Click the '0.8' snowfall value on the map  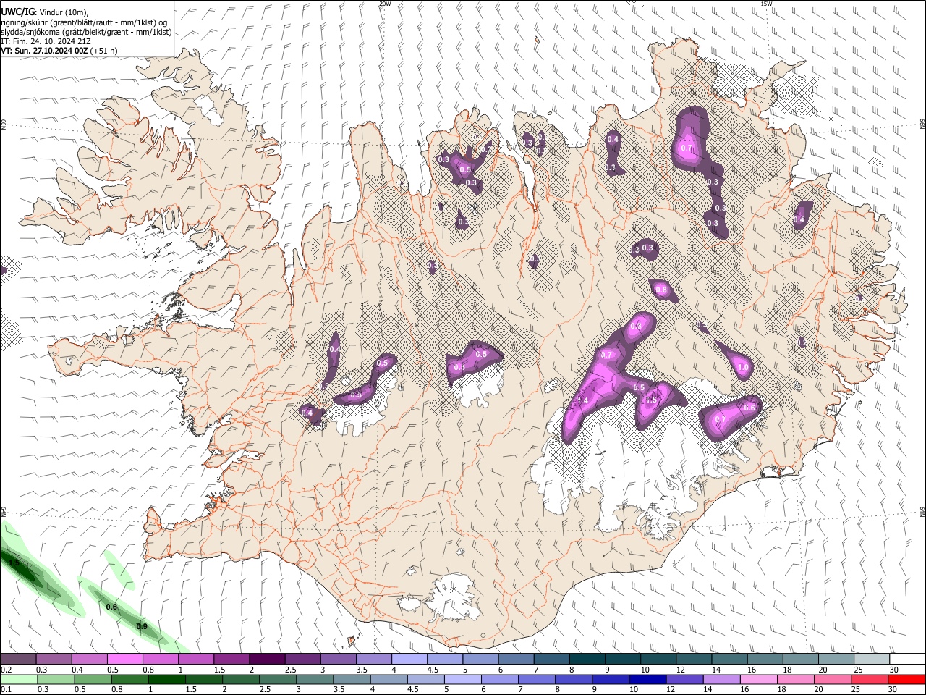point(660,290)
